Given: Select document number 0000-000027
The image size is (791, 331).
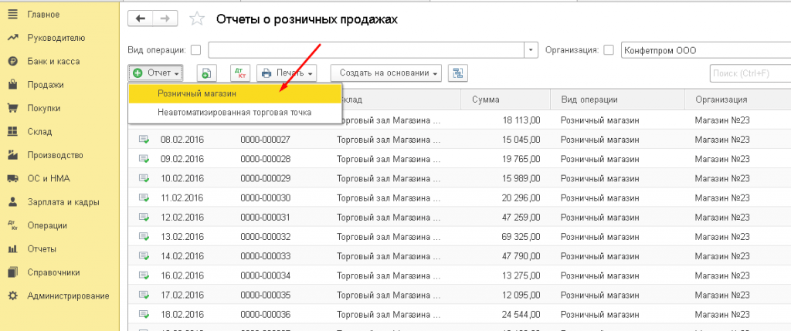Looking at the screenshot, I should pyautogui.click(x=266, y=140).
